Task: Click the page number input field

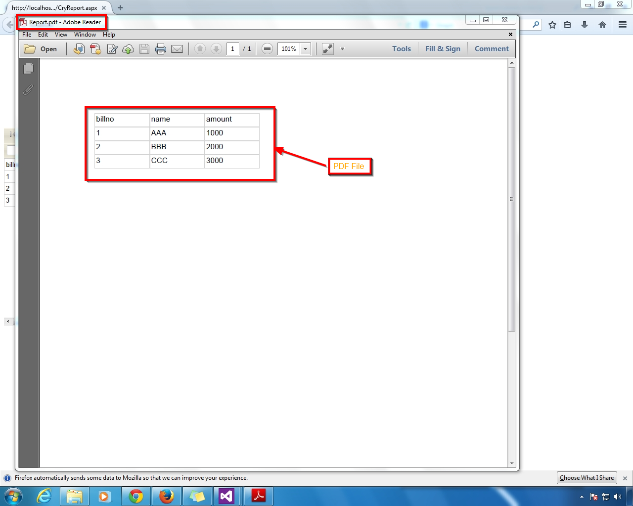Action: 232,48
